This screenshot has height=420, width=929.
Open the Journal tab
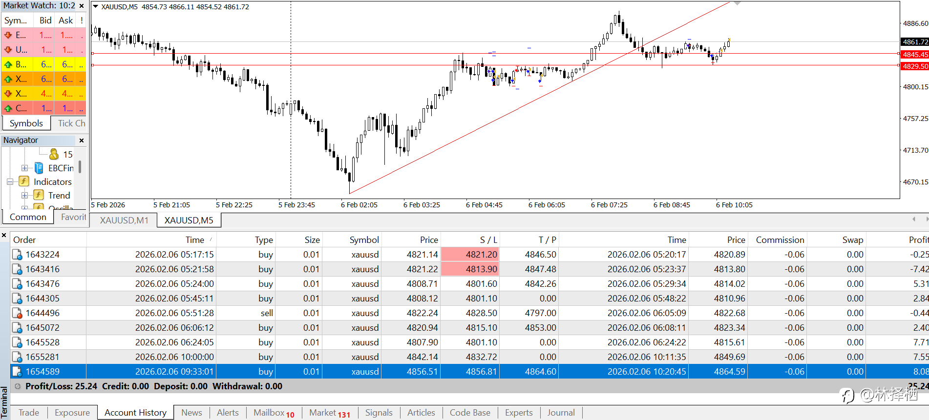pyautogui.click(x=561, y=413)
